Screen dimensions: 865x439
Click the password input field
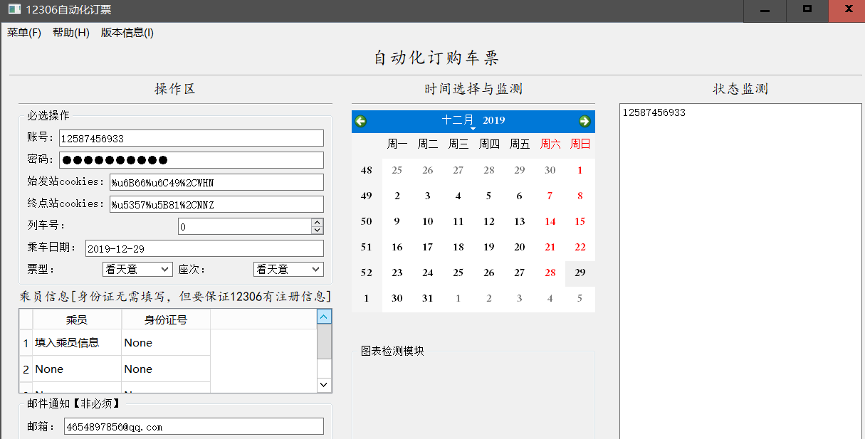pos(191,160)
